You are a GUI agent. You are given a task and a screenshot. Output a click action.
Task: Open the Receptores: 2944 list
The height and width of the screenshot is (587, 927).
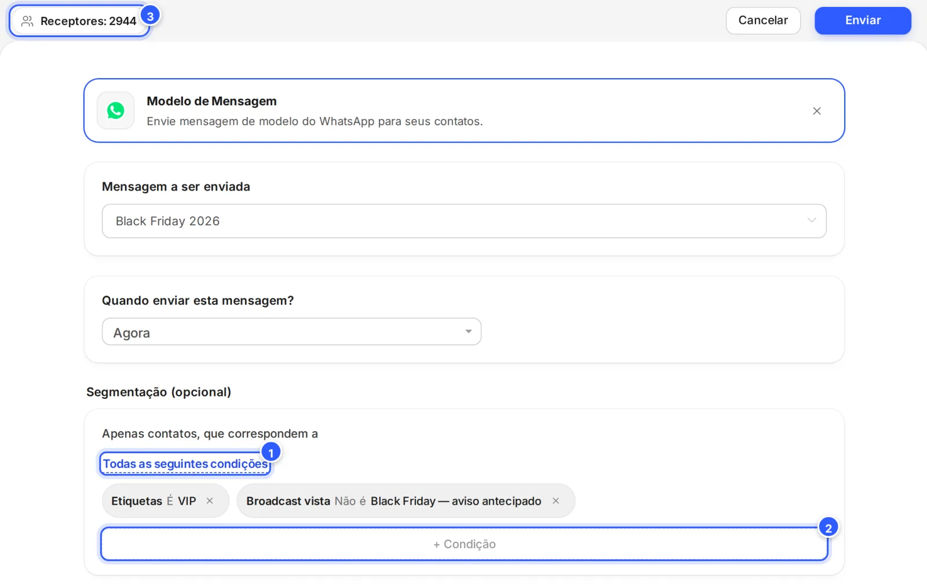pos(79,21)
